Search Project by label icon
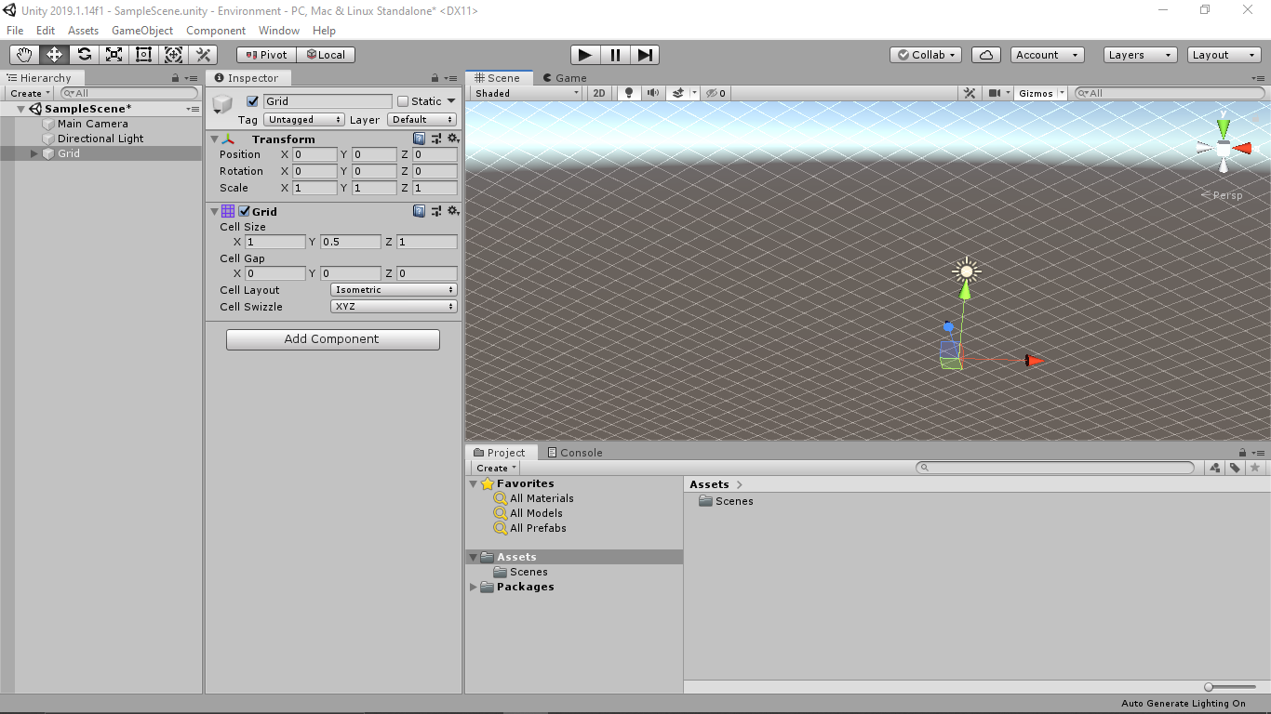Viewport: 1271px width, 714px height. [x=1235, y=468]
